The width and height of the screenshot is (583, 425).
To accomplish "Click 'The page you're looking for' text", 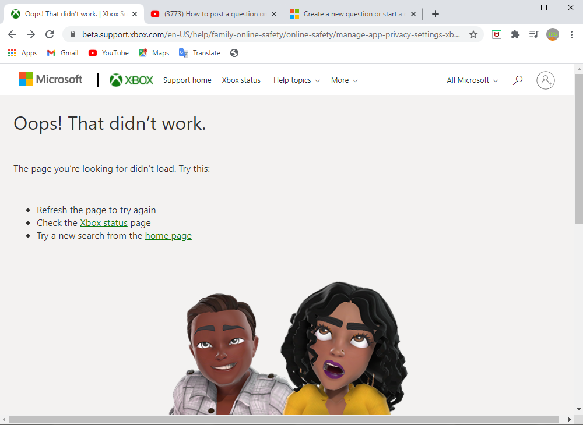I will click(111, 168).
